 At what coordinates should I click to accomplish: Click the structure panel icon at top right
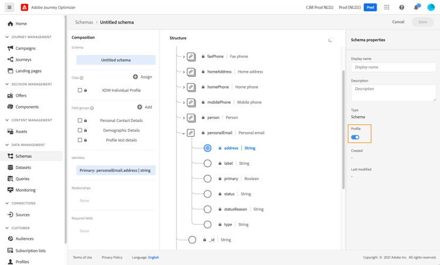coord(330,40)
